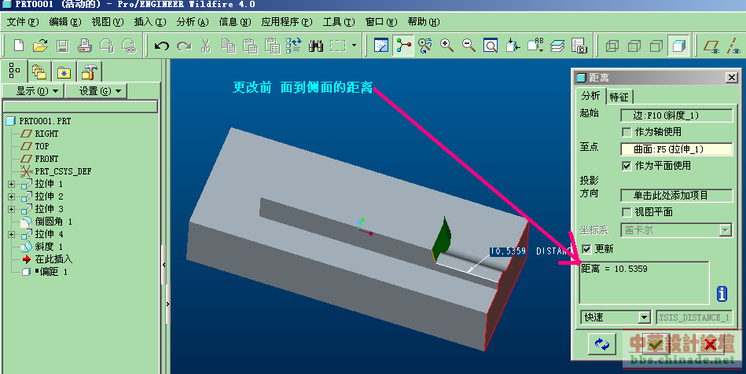Click the Redo arrow icon
This screenshot has width=746, height=374.
(184, 46)
